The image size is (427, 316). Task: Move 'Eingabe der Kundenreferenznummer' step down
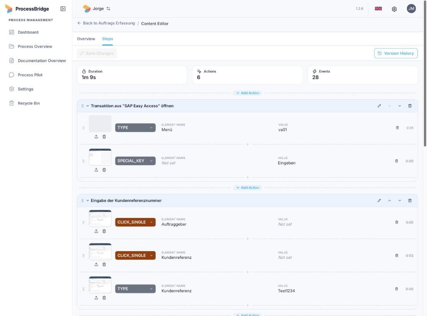(400, 201)
